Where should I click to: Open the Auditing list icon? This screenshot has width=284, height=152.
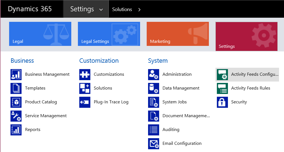pos(154,130)
